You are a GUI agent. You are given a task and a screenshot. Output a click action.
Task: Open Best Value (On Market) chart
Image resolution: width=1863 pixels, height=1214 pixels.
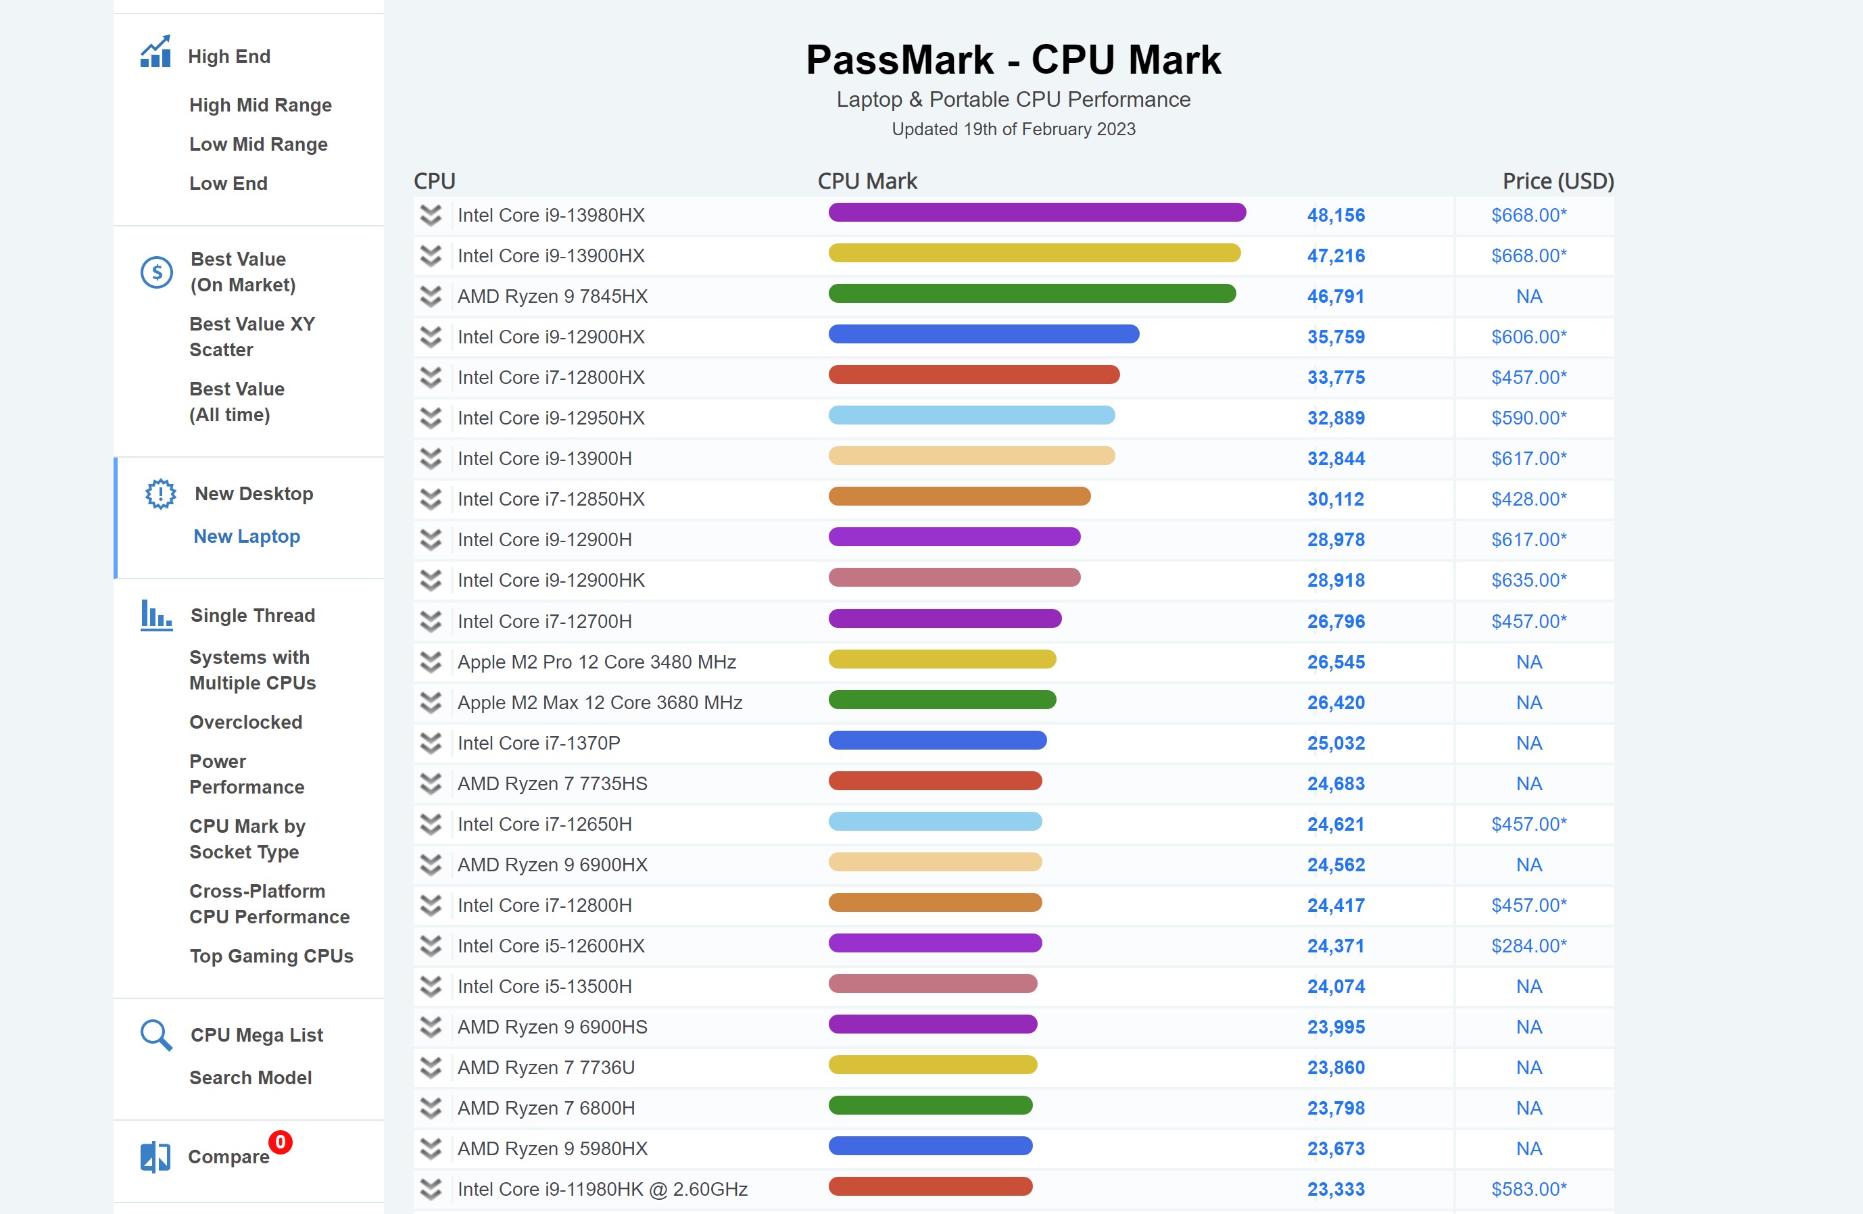[243, 272]
